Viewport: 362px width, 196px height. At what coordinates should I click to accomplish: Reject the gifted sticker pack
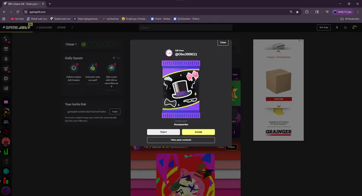[x=163, y=132]
